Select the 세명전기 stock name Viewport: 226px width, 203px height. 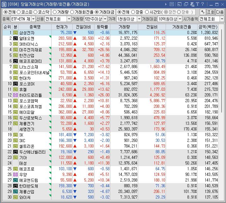click(27, 129)
